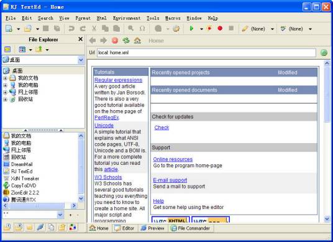This screenshot has width=333, height=242.
Task: Close the File Explorer panel
Action: pyautogui.click(x=81, y=39)
